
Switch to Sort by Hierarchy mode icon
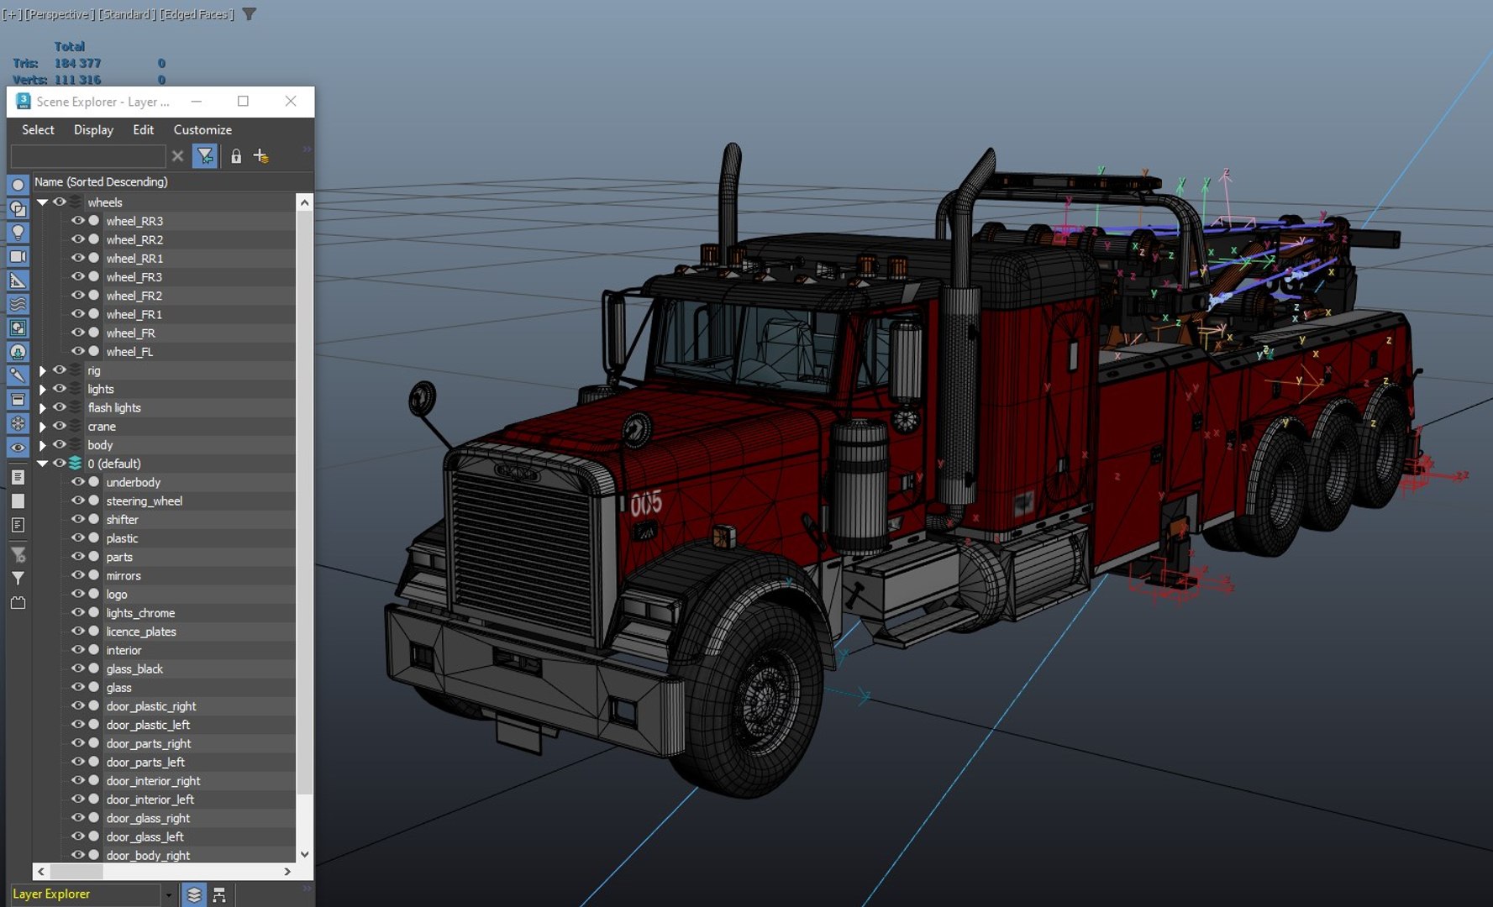(x=219, y=895)
